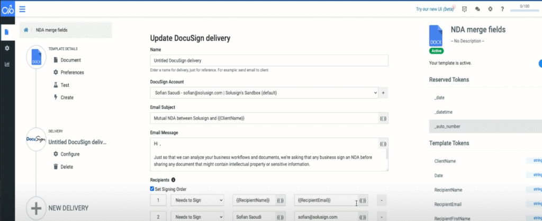Click the Sofian Saoudi recipient name field
This screenshot has height=221, width=542.
coord(254,217)
